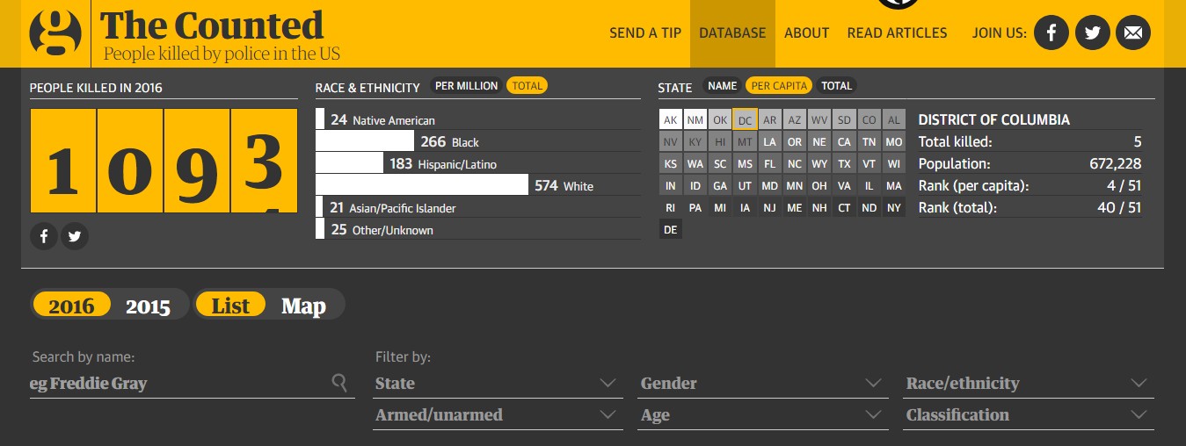
Task: Open the Facebook icon next to Join Us
Action: click(x=1051, y=32)
